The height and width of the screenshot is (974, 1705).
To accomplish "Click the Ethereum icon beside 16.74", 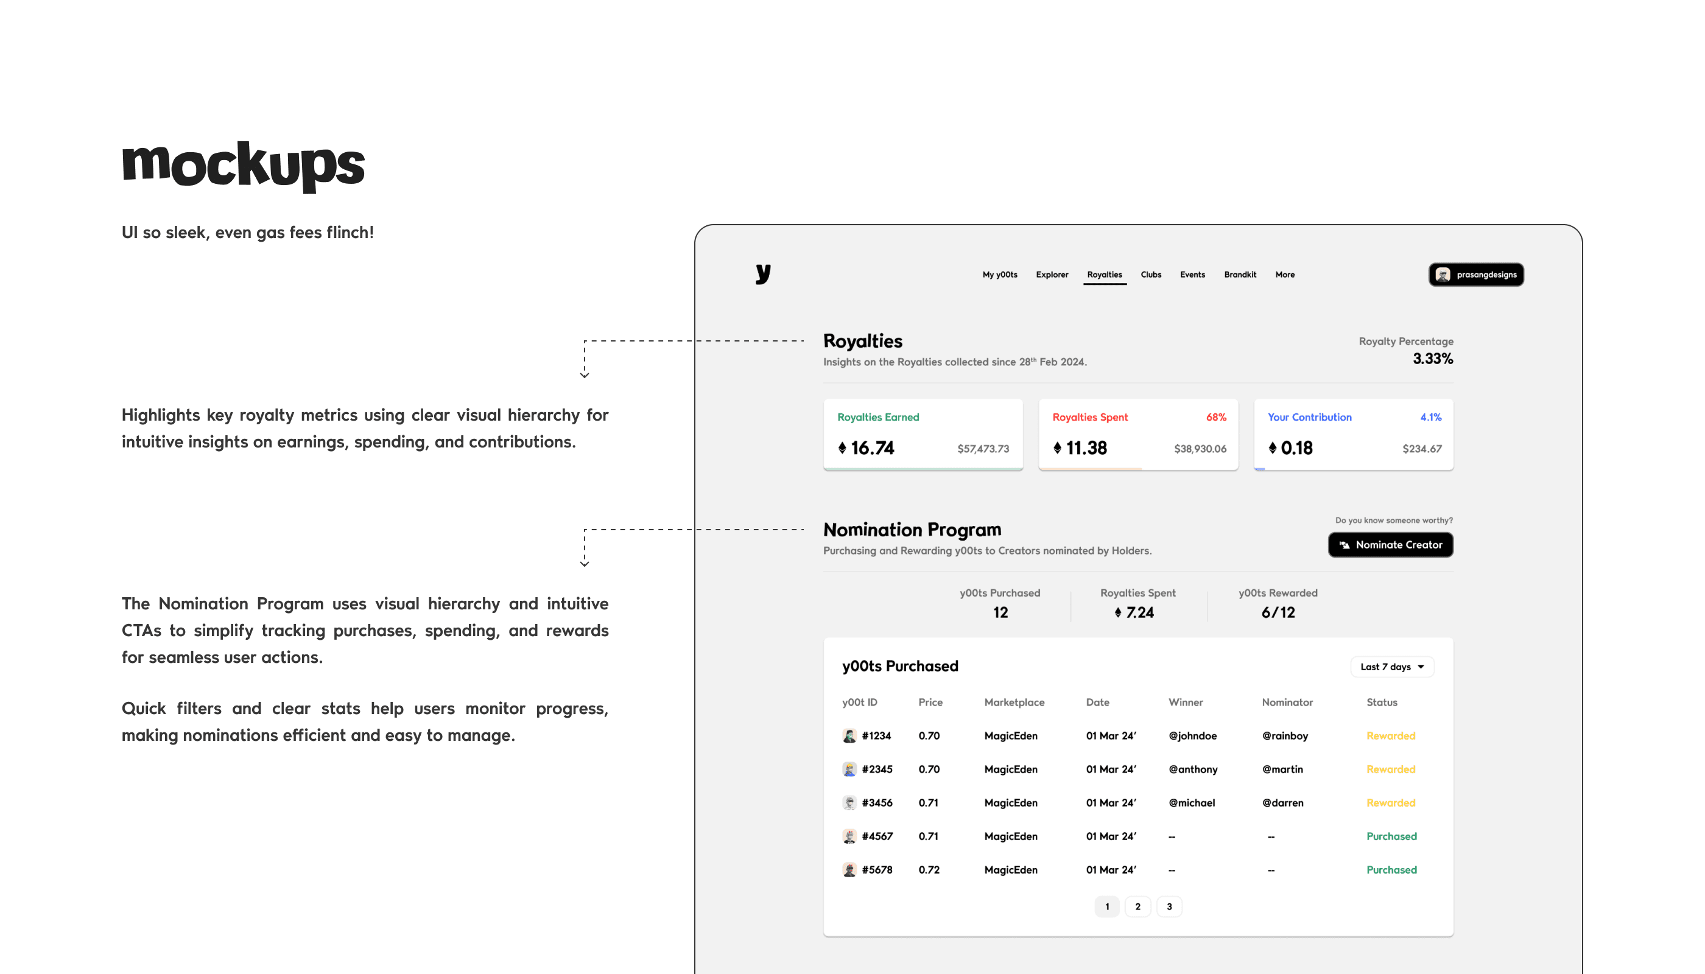I will 842,447.
